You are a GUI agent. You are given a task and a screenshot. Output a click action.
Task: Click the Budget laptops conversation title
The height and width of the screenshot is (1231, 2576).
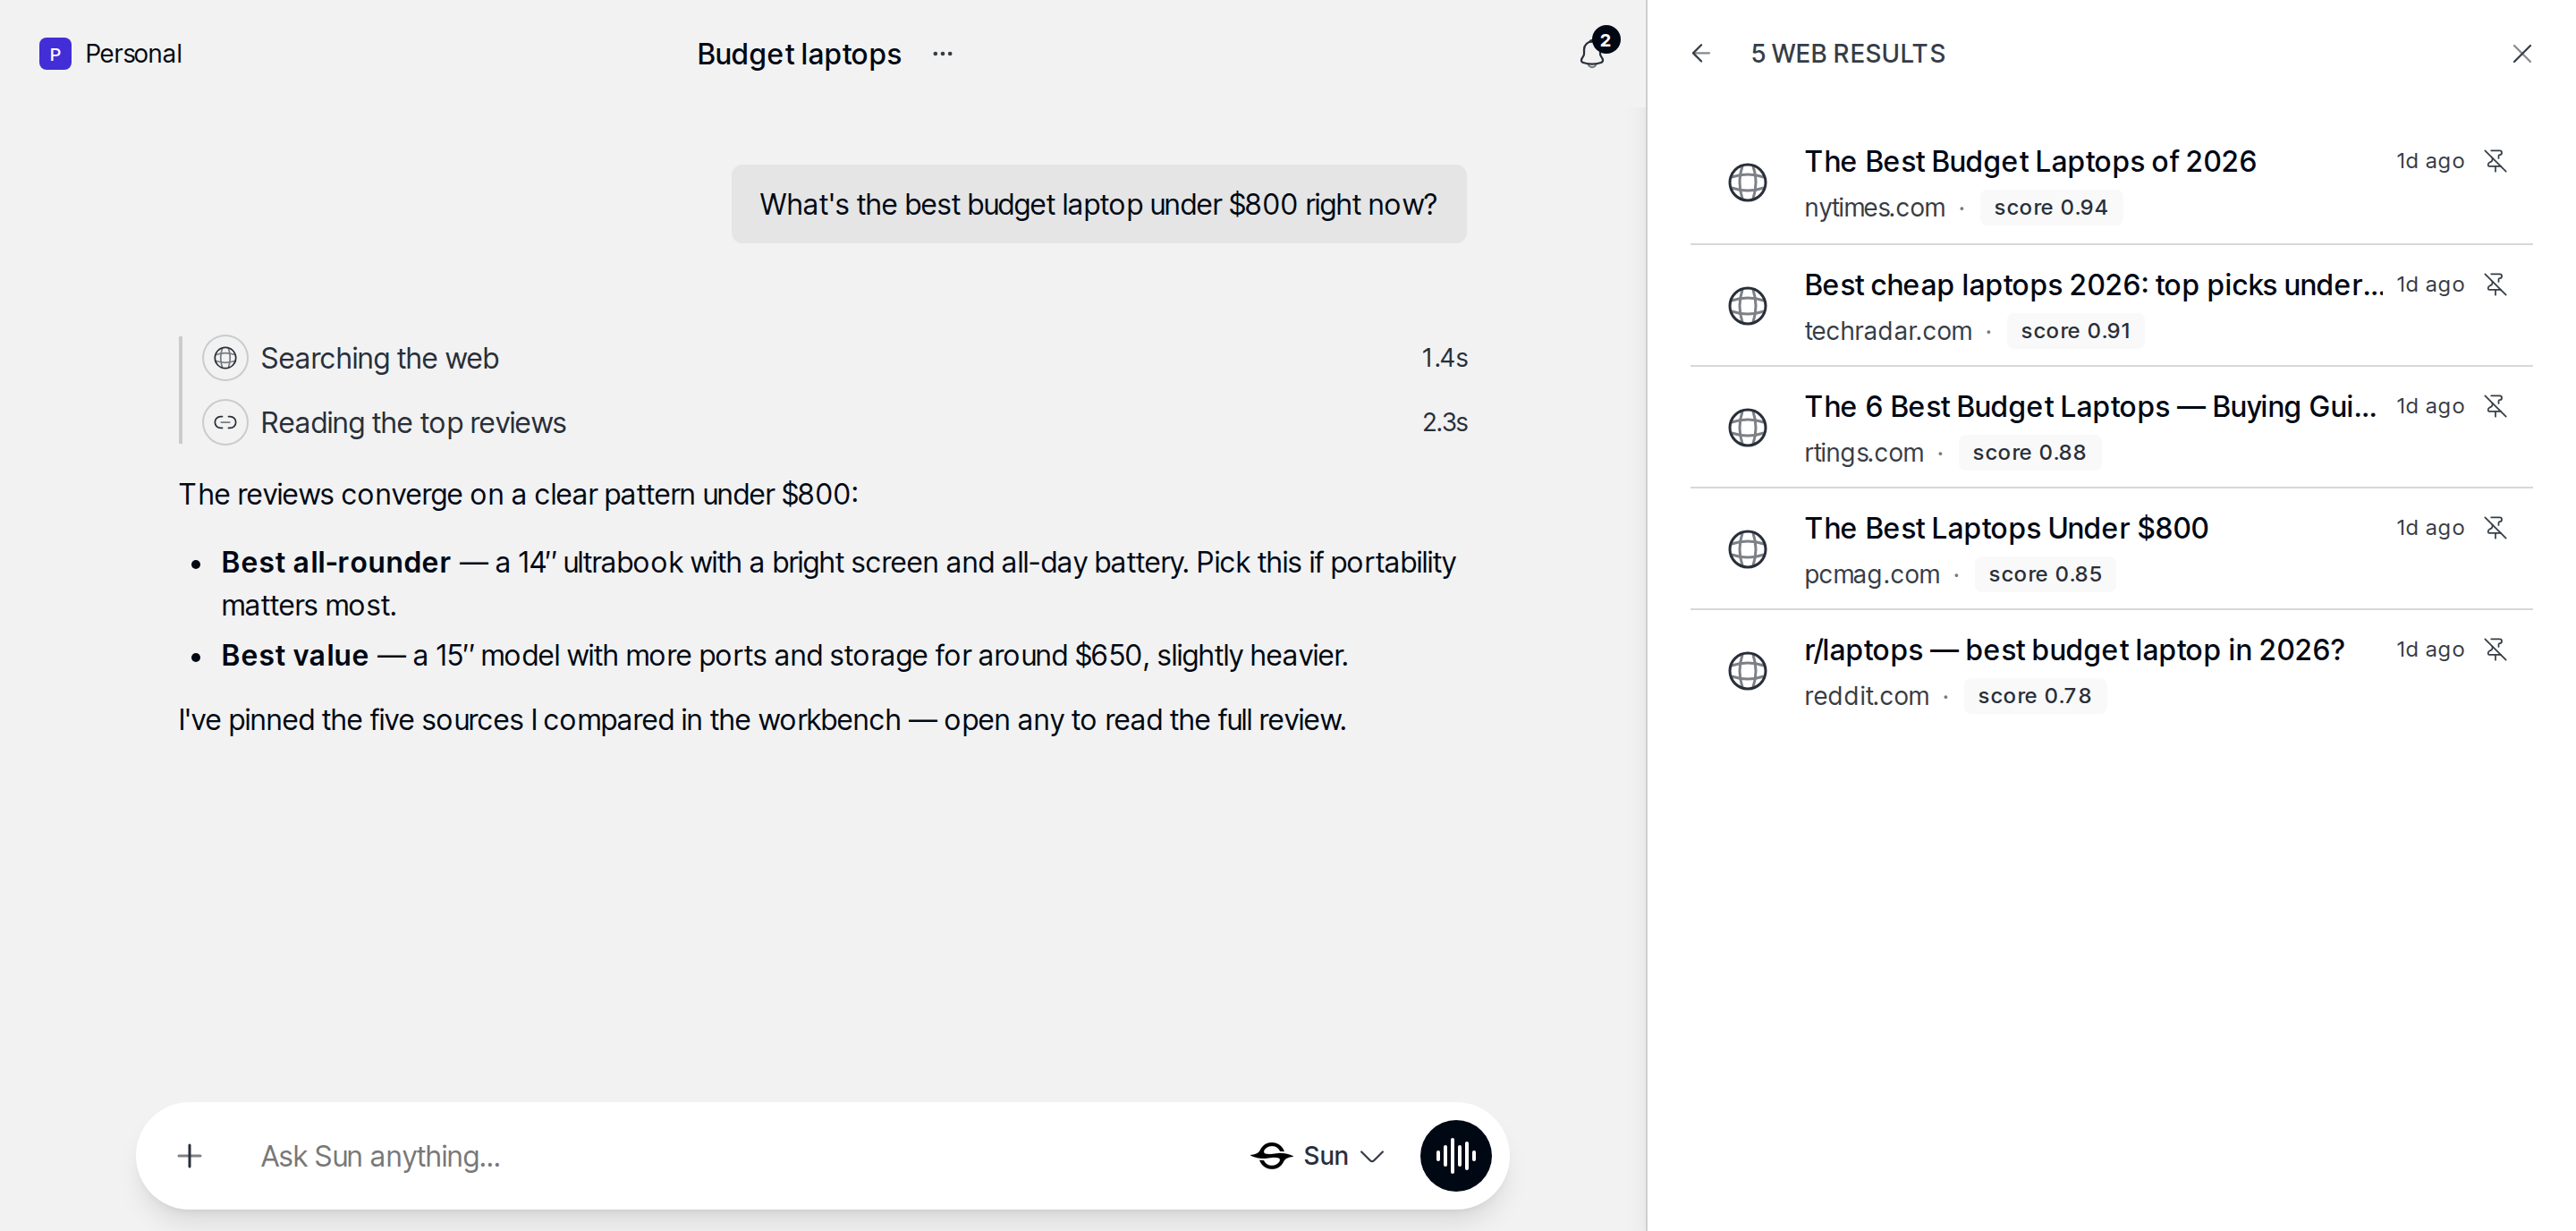[x=798, y=54]
